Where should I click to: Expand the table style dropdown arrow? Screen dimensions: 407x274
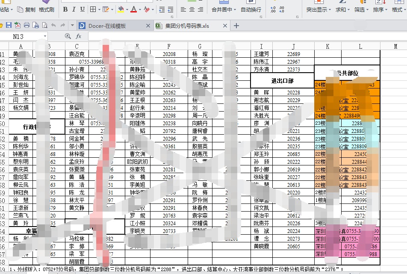tap(112, 10)
